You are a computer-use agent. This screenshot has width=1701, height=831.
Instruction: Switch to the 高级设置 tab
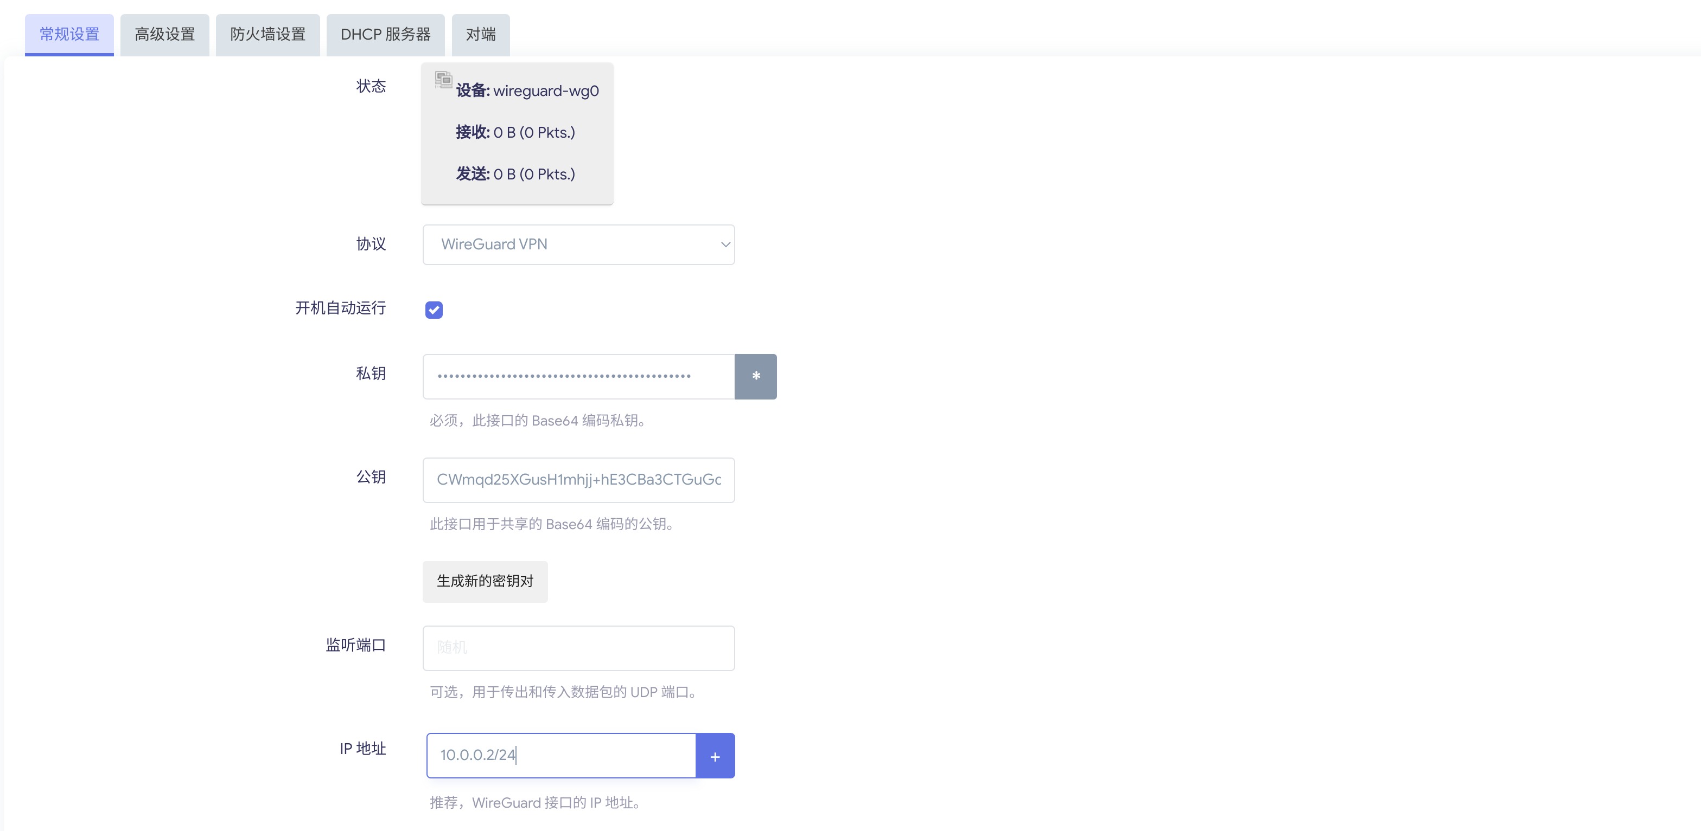[164, 34]
